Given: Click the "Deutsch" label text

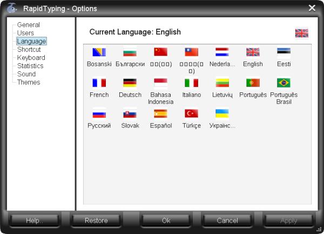Looking at the screenshot, I should [x=130, y=95].
